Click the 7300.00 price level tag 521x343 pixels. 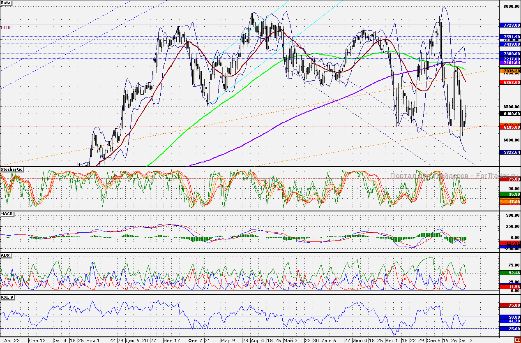(x=509, y=54)
